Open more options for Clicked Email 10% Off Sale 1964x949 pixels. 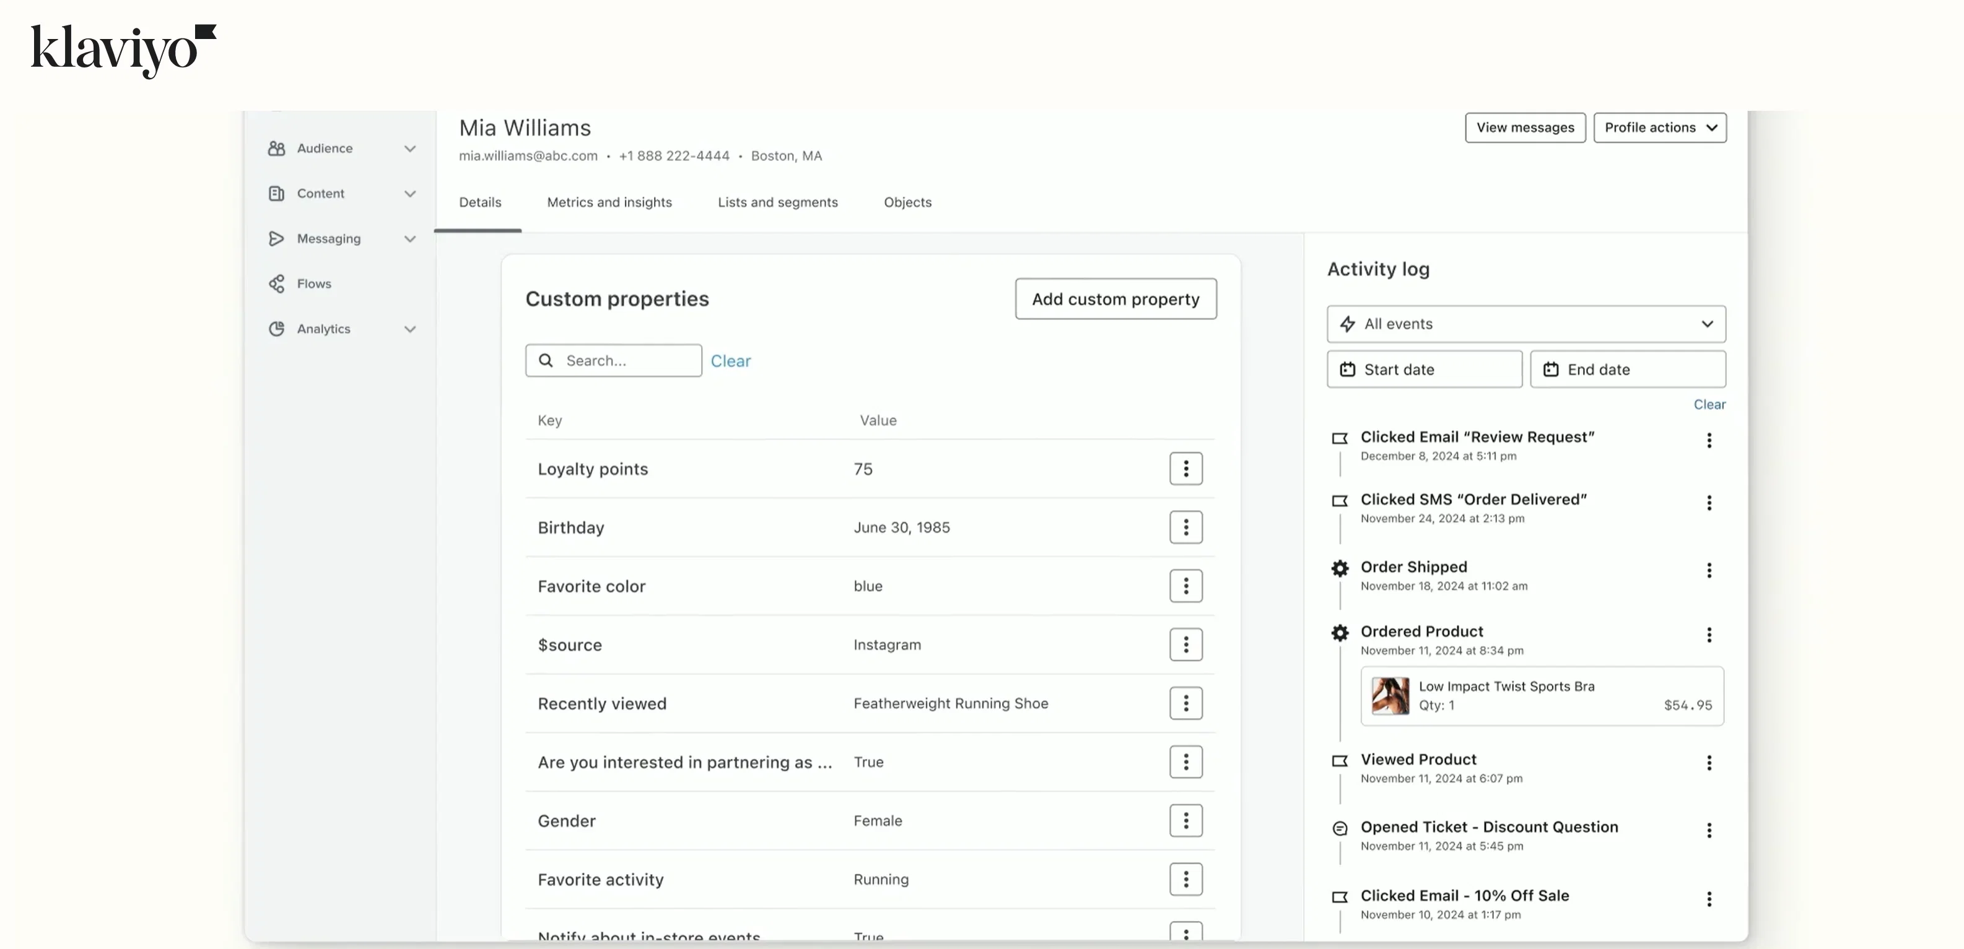(1709, 899)
